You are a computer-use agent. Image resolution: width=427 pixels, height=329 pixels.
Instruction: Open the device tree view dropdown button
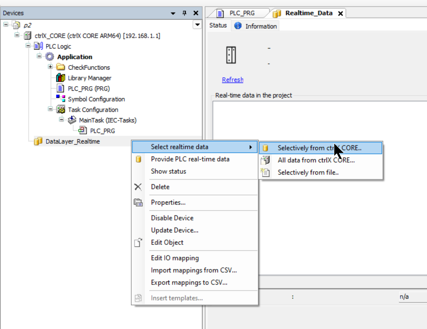point(197,25)
